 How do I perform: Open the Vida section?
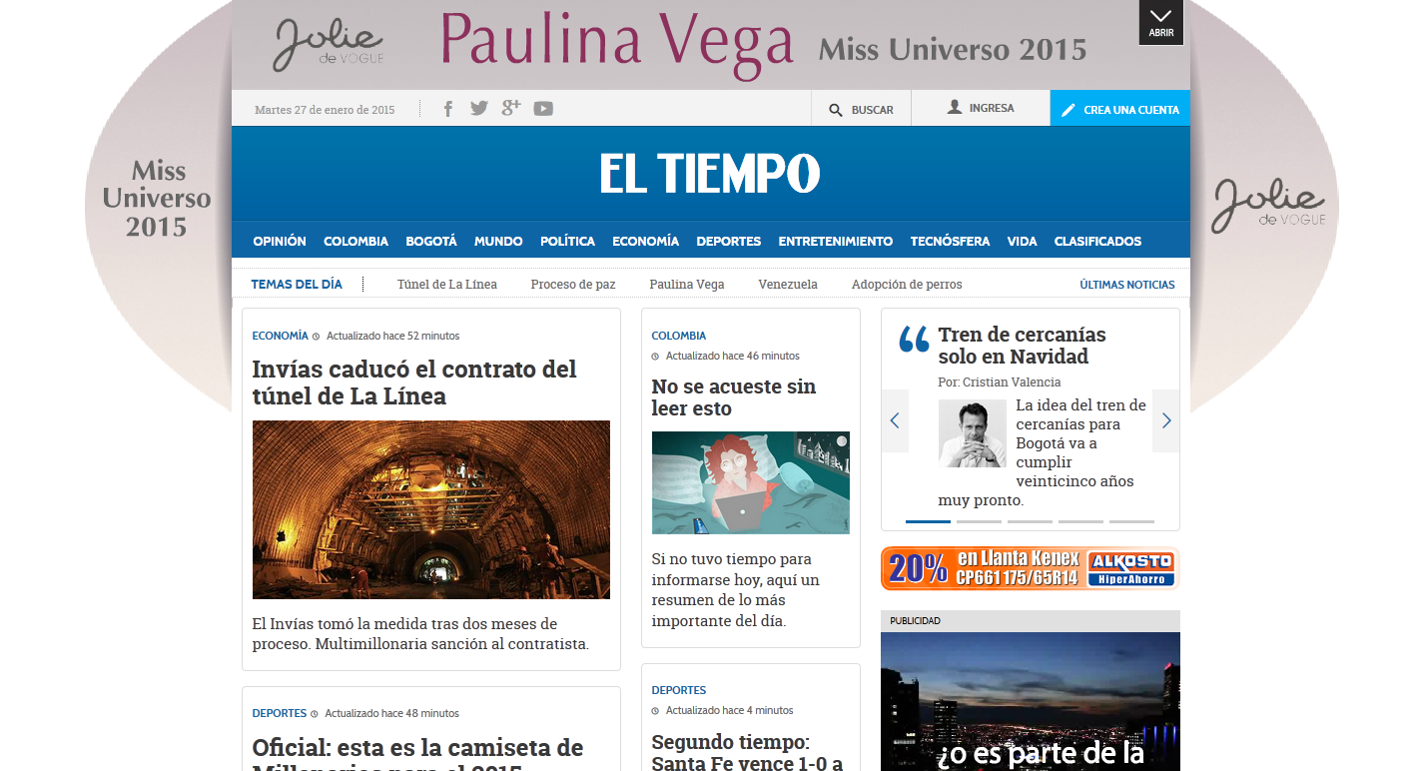tap(1022, 241)
